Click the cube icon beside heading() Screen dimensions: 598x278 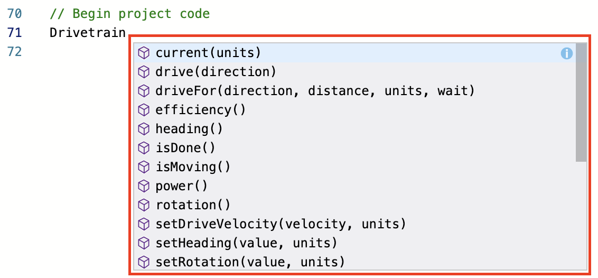pyautogui.click(x=143, y=129)
